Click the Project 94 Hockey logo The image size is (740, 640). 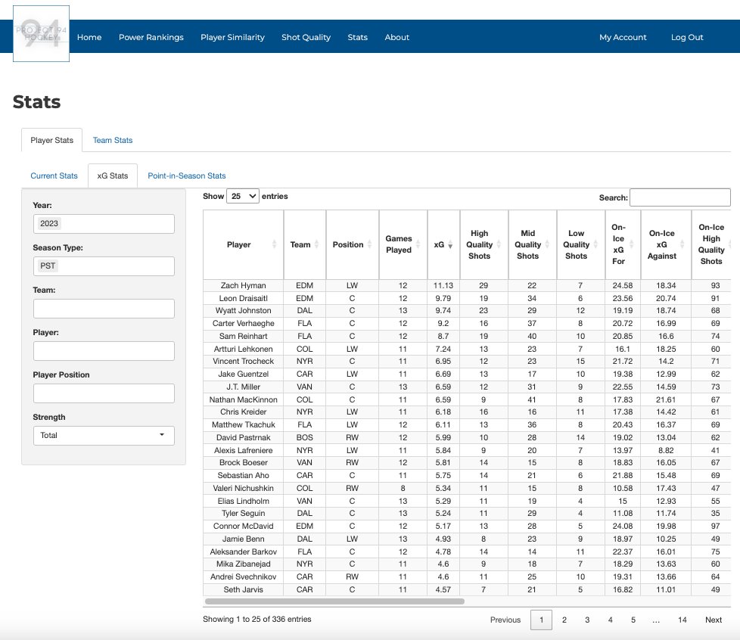[x=41, y=33]
